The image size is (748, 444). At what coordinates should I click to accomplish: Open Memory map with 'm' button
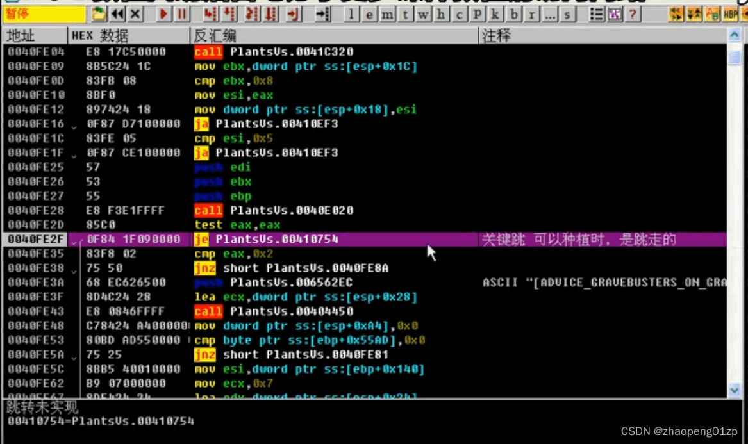(x=387, y=14)
